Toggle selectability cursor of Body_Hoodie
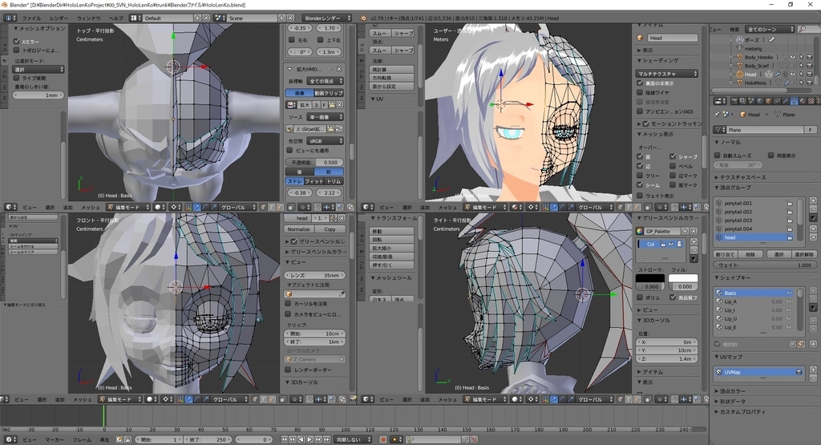Image resolution: width=821 pixels, height=445 pixels. [801, 57]
